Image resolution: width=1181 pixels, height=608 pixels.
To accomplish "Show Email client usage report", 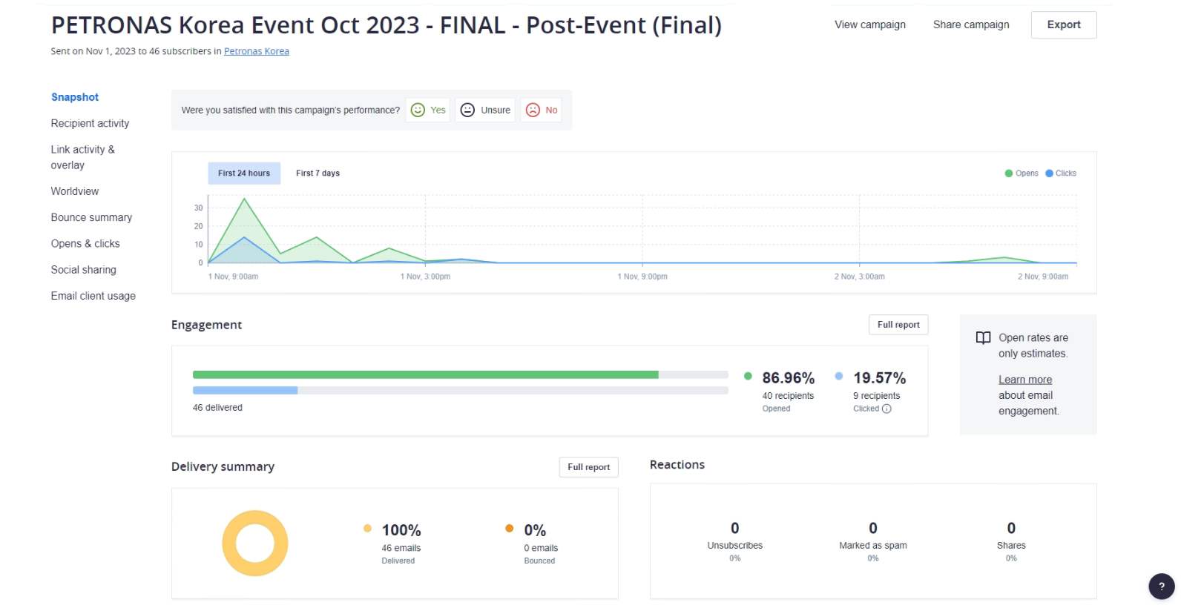I will click(x=93, y=296).
